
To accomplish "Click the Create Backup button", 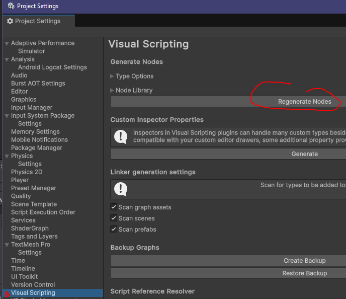I will (x=304, y=261).
